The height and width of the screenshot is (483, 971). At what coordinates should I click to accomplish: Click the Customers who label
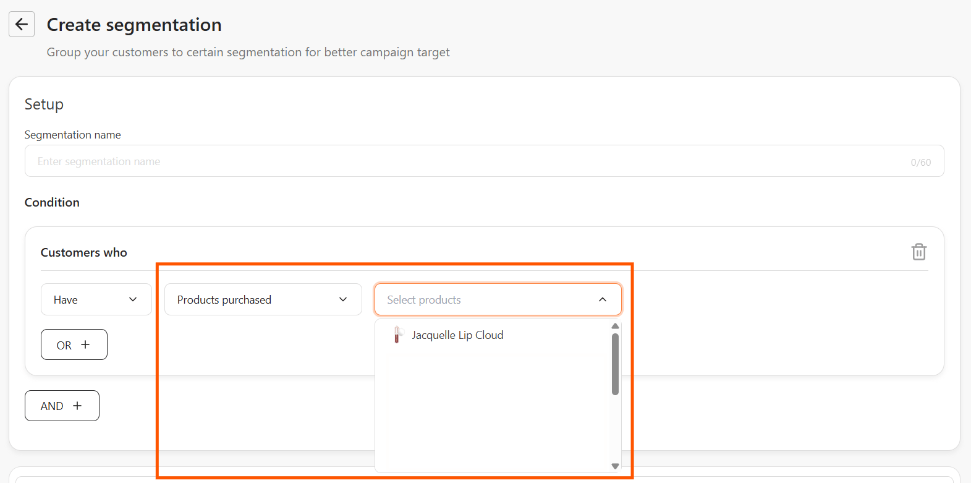point(84,252)
